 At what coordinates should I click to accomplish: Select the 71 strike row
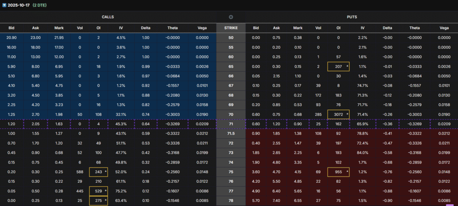[x=231, y=124]
